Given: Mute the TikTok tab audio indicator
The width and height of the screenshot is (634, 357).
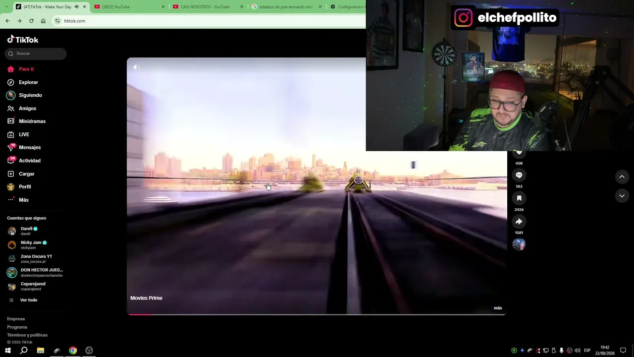Looking at the screenshot, I should click(x=76, y=7).
